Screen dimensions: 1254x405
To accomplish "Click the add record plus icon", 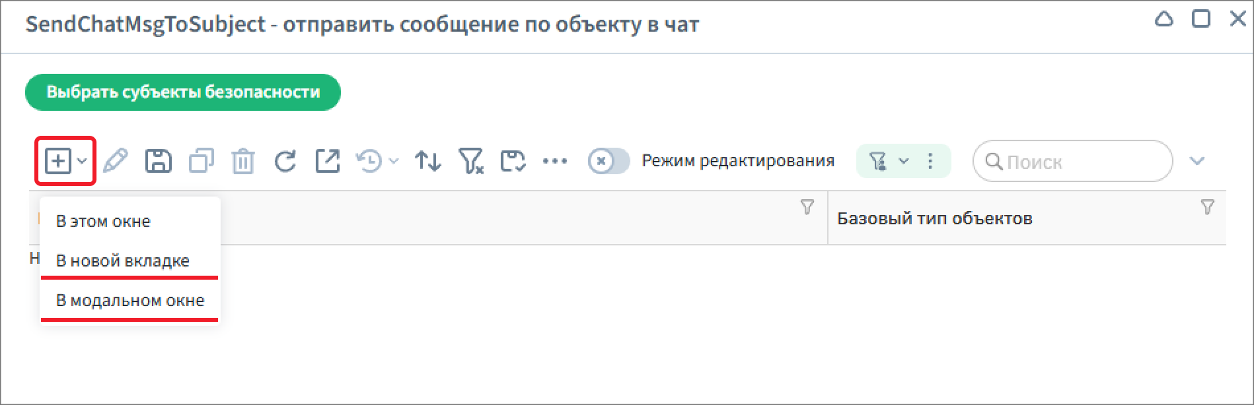I will pyautogui.click(x=58, y=161).
